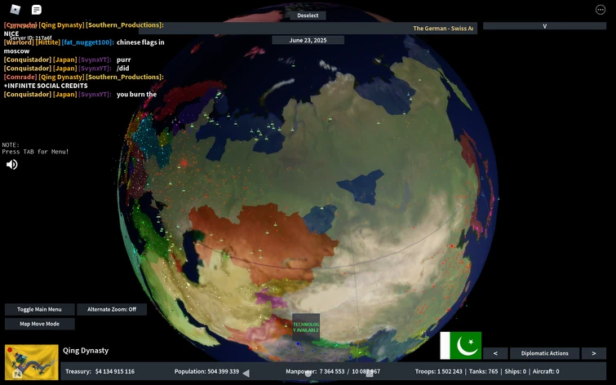Mute the game sound speaker icon
Screen dimensions: 616x385
pyautogui.click(x=11, y=165)
